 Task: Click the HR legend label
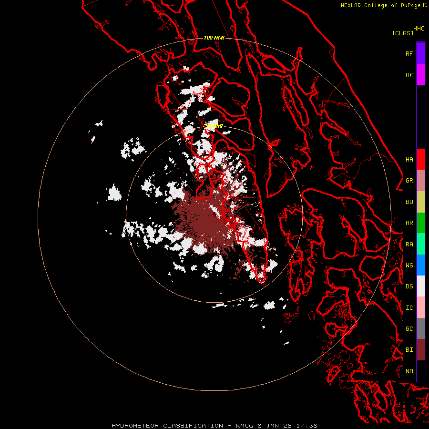pos(409,223)
